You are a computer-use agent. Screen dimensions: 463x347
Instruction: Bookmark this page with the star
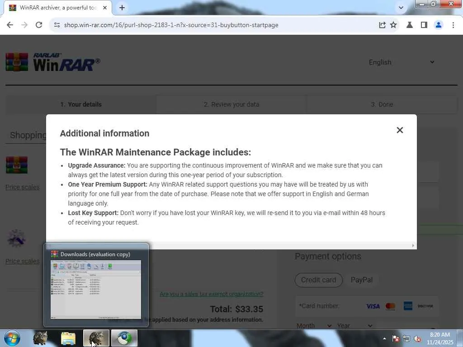pyautogui.click(x=393, y=25)
